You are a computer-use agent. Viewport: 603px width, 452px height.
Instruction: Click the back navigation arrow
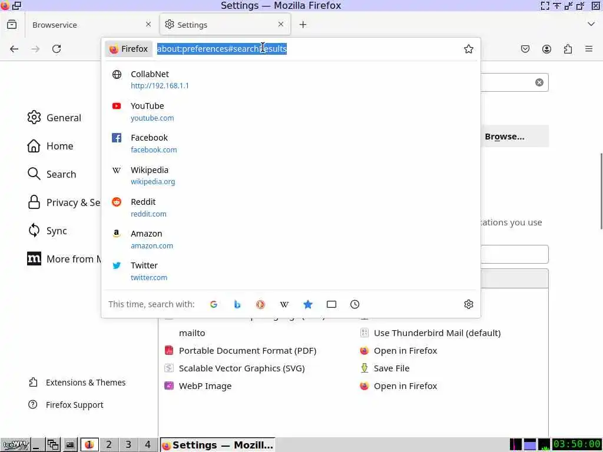tap(14, 49)
